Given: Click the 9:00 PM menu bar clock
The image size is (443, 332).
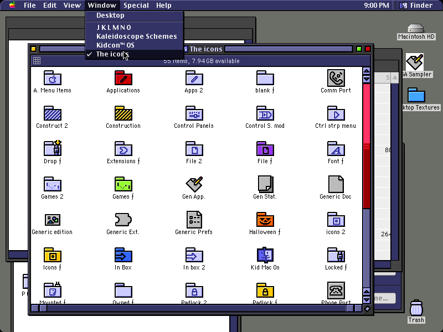Looking at the screenshot, I should (377, 6).
